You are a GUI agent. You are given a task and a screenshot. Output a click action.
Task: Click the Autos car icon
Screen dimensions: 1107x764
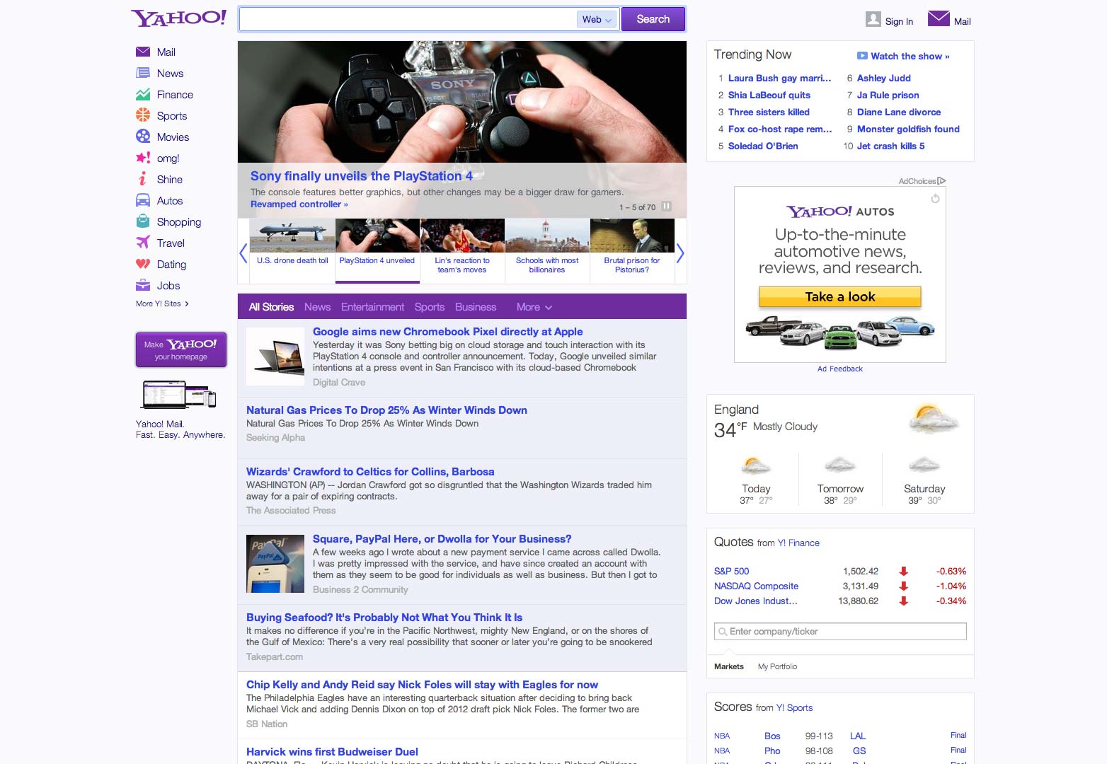tap(143, 200)
